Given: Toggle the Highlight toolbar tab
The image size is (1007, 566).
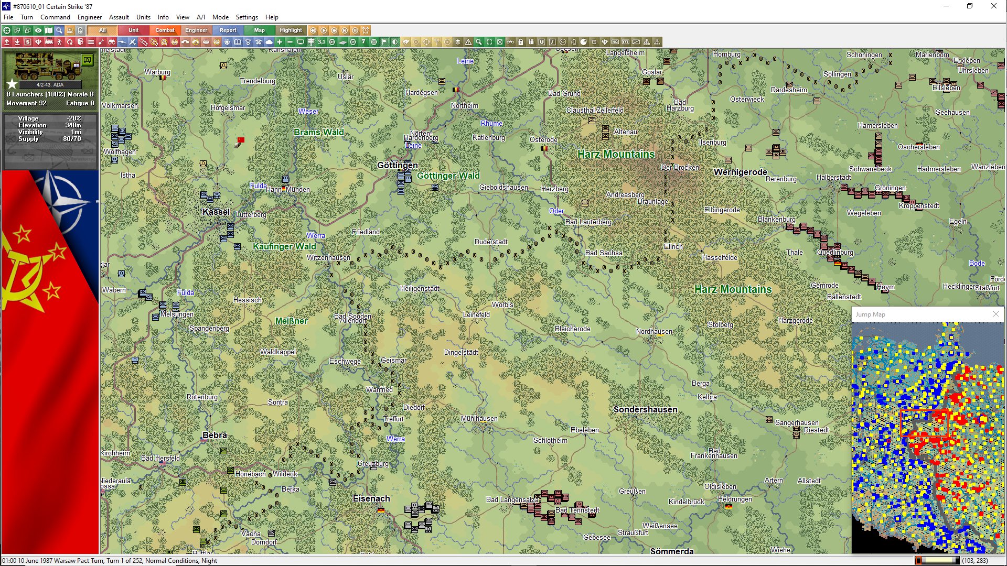Looking at the screenshot, I should 291,30.
